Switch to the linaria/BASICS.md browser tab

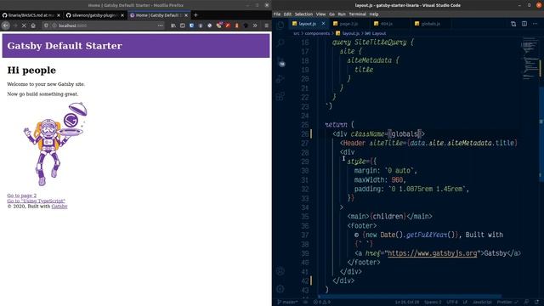click(31, 15)
